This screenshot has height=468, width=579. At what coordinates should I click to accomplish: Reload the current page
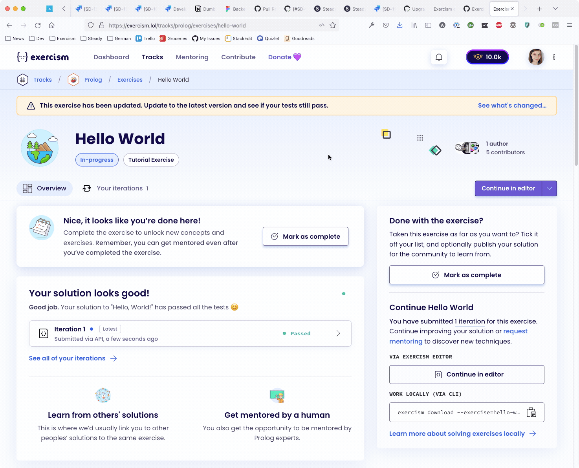[38, 26]
